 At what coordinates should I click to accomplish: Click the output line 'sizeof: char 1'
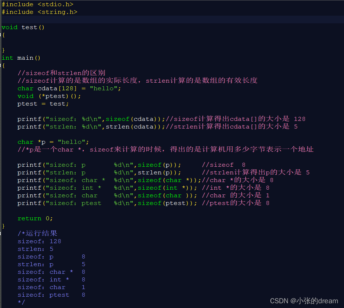click(51, 287)
